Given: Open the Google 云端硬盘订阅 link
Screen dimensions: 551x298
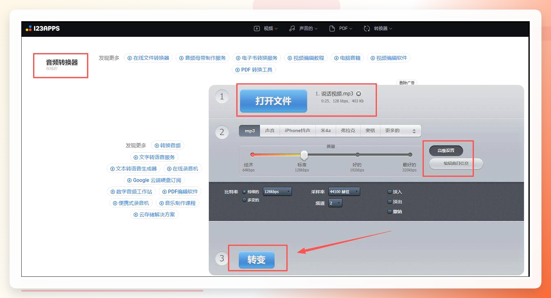Looking at the screenshot, I should click(x=154, y=180).
